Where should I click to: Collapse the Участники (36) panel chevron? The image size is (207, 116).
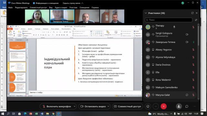pyautogui.click(x=146, y=13)
